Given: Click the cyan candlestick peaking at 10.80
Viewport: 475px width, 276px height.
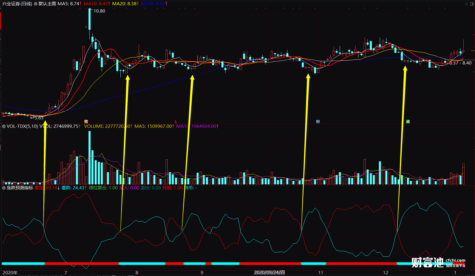Looking at the screenshot, I should click(x=90, y=19).
